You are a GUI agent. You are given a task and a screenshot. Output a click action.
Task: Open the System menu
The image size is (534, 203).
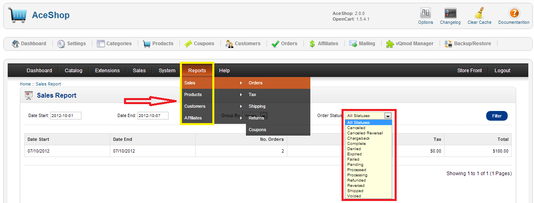[x=167, y=71]
